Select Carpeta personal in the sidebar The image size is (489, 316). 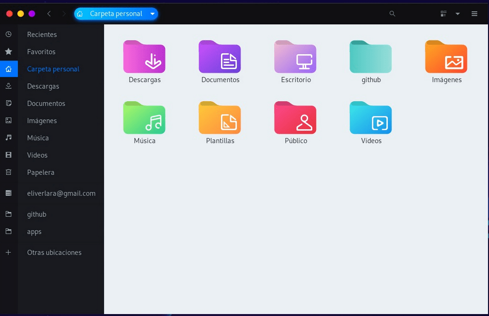(x=53, y=69)
